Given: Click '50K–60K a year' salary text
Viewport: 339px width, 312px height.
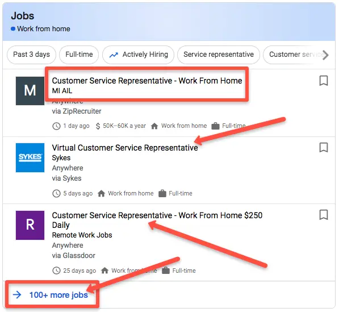Looking at the screenshot, I should pos(124,126).
